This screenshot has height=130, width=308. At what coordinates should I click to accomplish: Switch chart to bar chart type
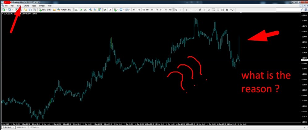point(76,10)
